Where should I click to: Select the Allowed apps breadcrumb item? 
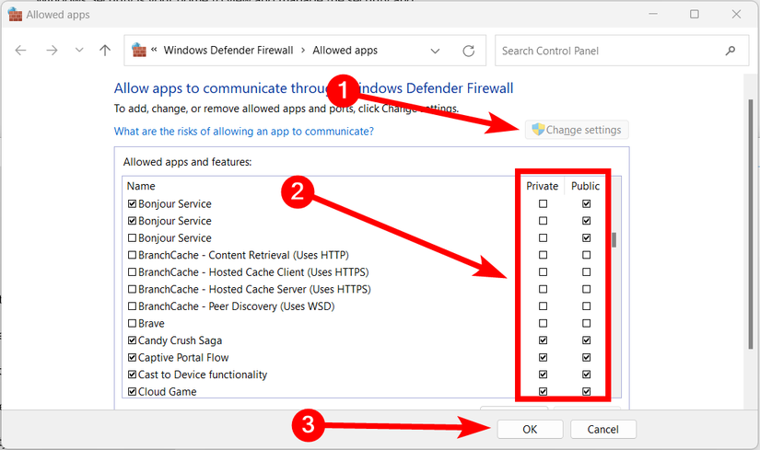(345, 51)
